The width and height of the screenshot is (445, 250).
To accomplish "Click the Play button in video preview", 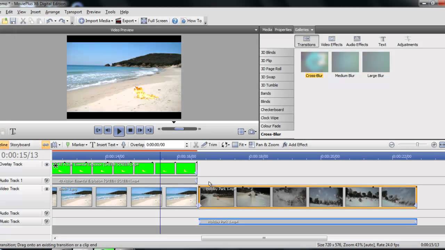I will [x=119, y=131].
